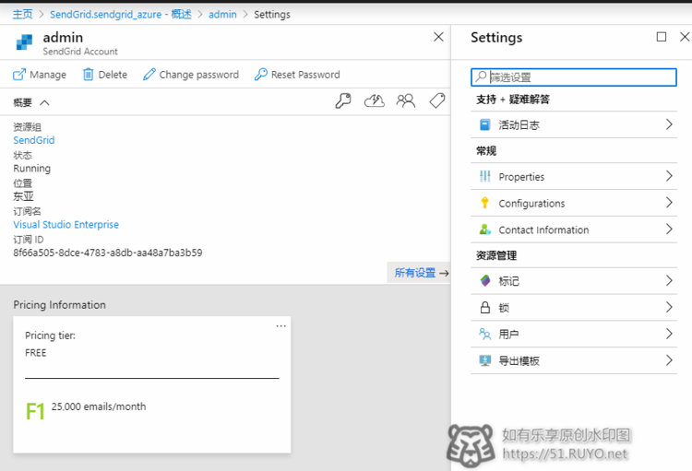692x471 pixels.
Task: Click the cloud quickstart icon in the 概要 bar
Action: point(375,101)
